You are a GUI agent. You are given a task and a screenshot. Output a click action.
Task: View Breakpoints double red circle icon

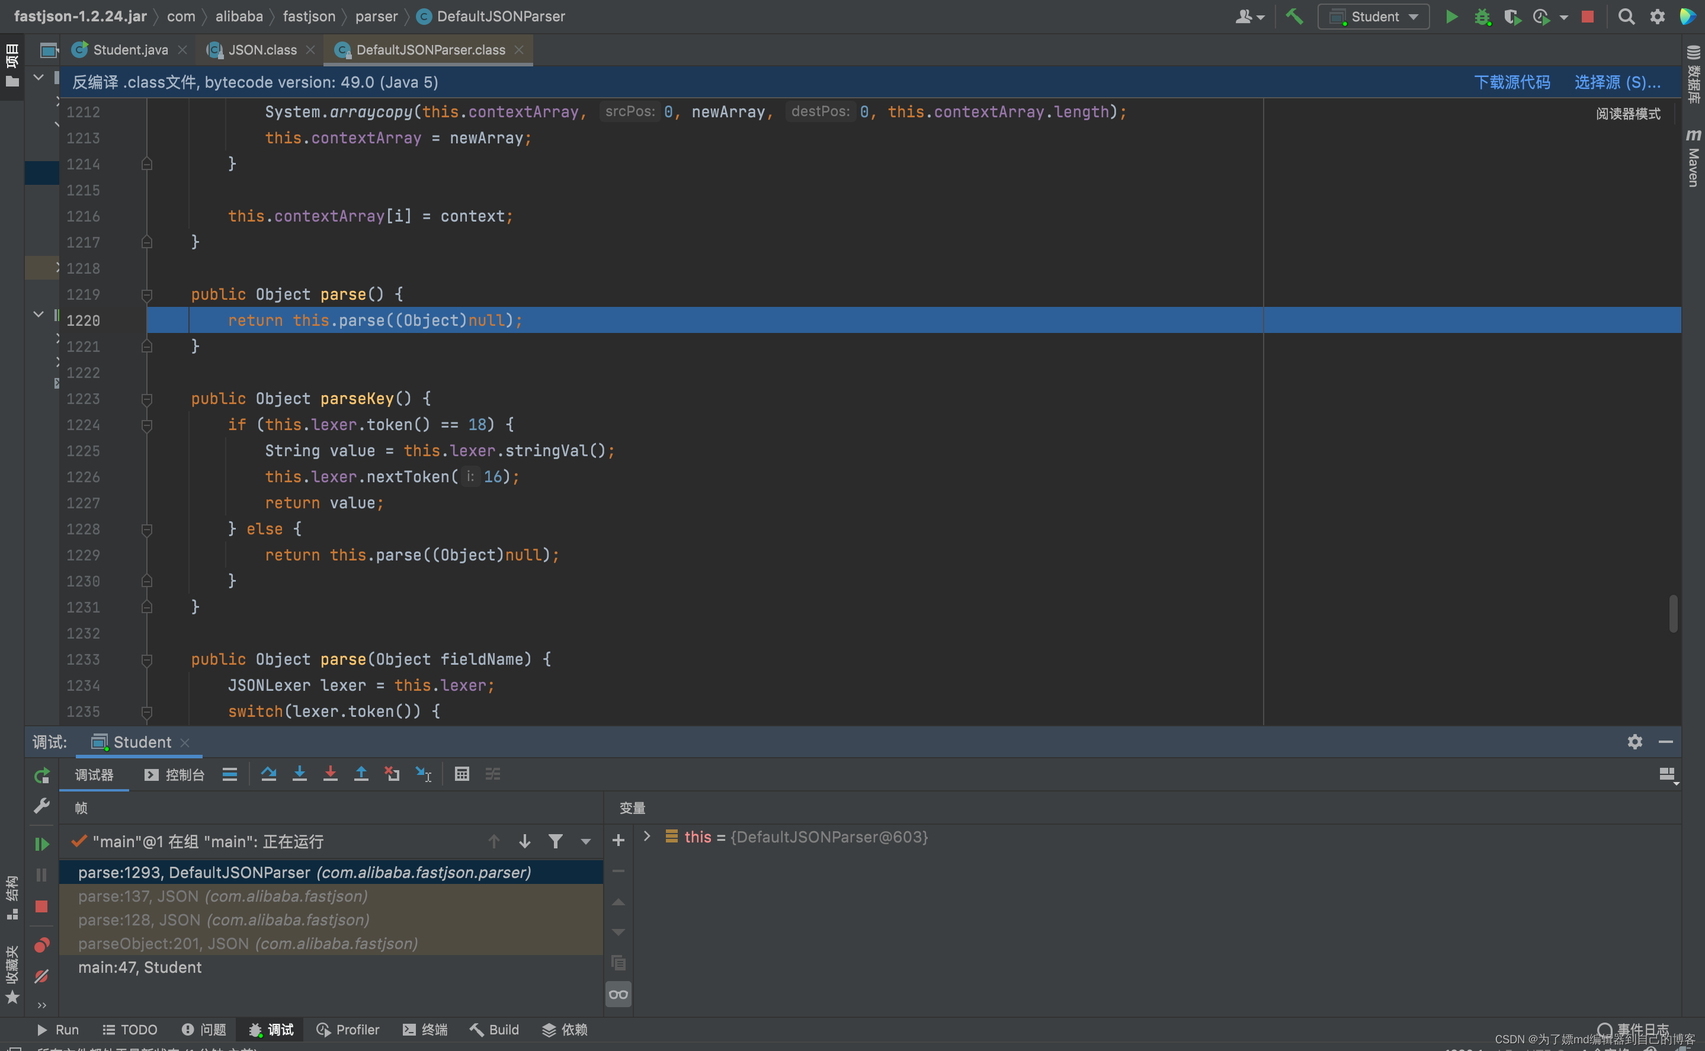click(41, 944)
